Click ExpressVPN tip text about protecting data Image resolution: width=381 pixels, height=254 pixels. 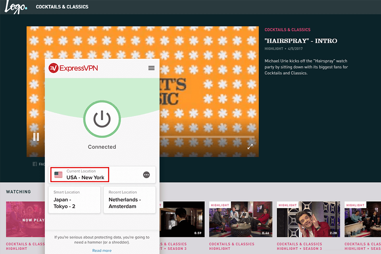coord(102,240)
